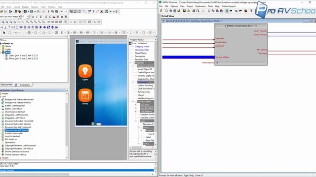Image resolution: width=316 pixels, height=177 pixels.
Task: Click Underline button in text toolbar
Action: tap(40, 17)
